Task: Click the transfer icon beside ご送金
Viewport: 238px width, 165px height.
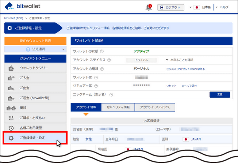Action: (x=11, y=98)
